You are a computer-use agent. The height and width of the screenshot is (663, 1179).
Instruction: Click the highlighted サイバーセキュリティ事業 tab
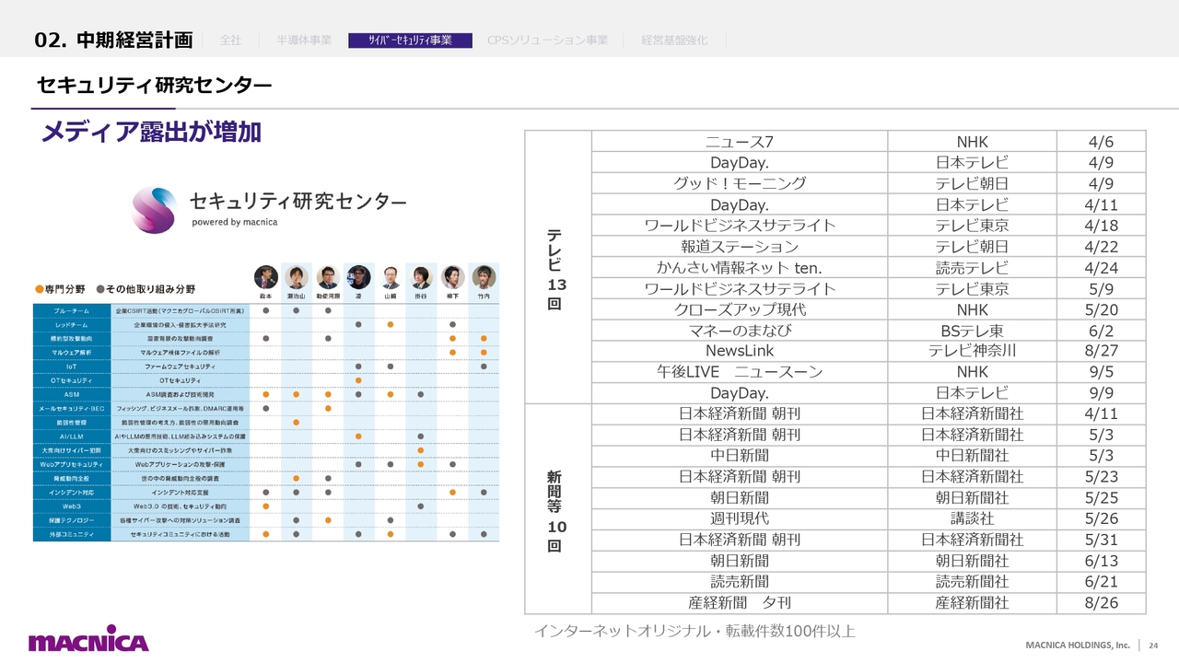tap(410, 41)
